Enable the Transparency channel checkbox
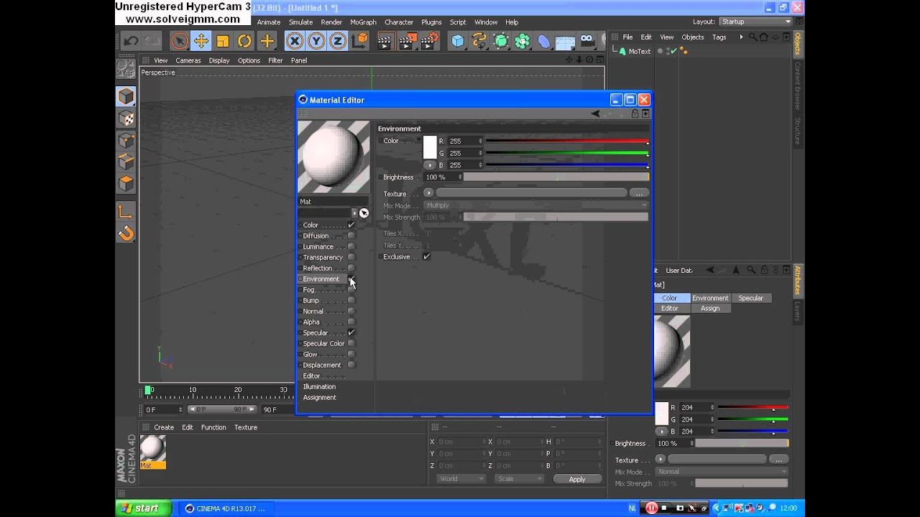Image resolution: width=920 pixels, height=517 pixels. 351,257
